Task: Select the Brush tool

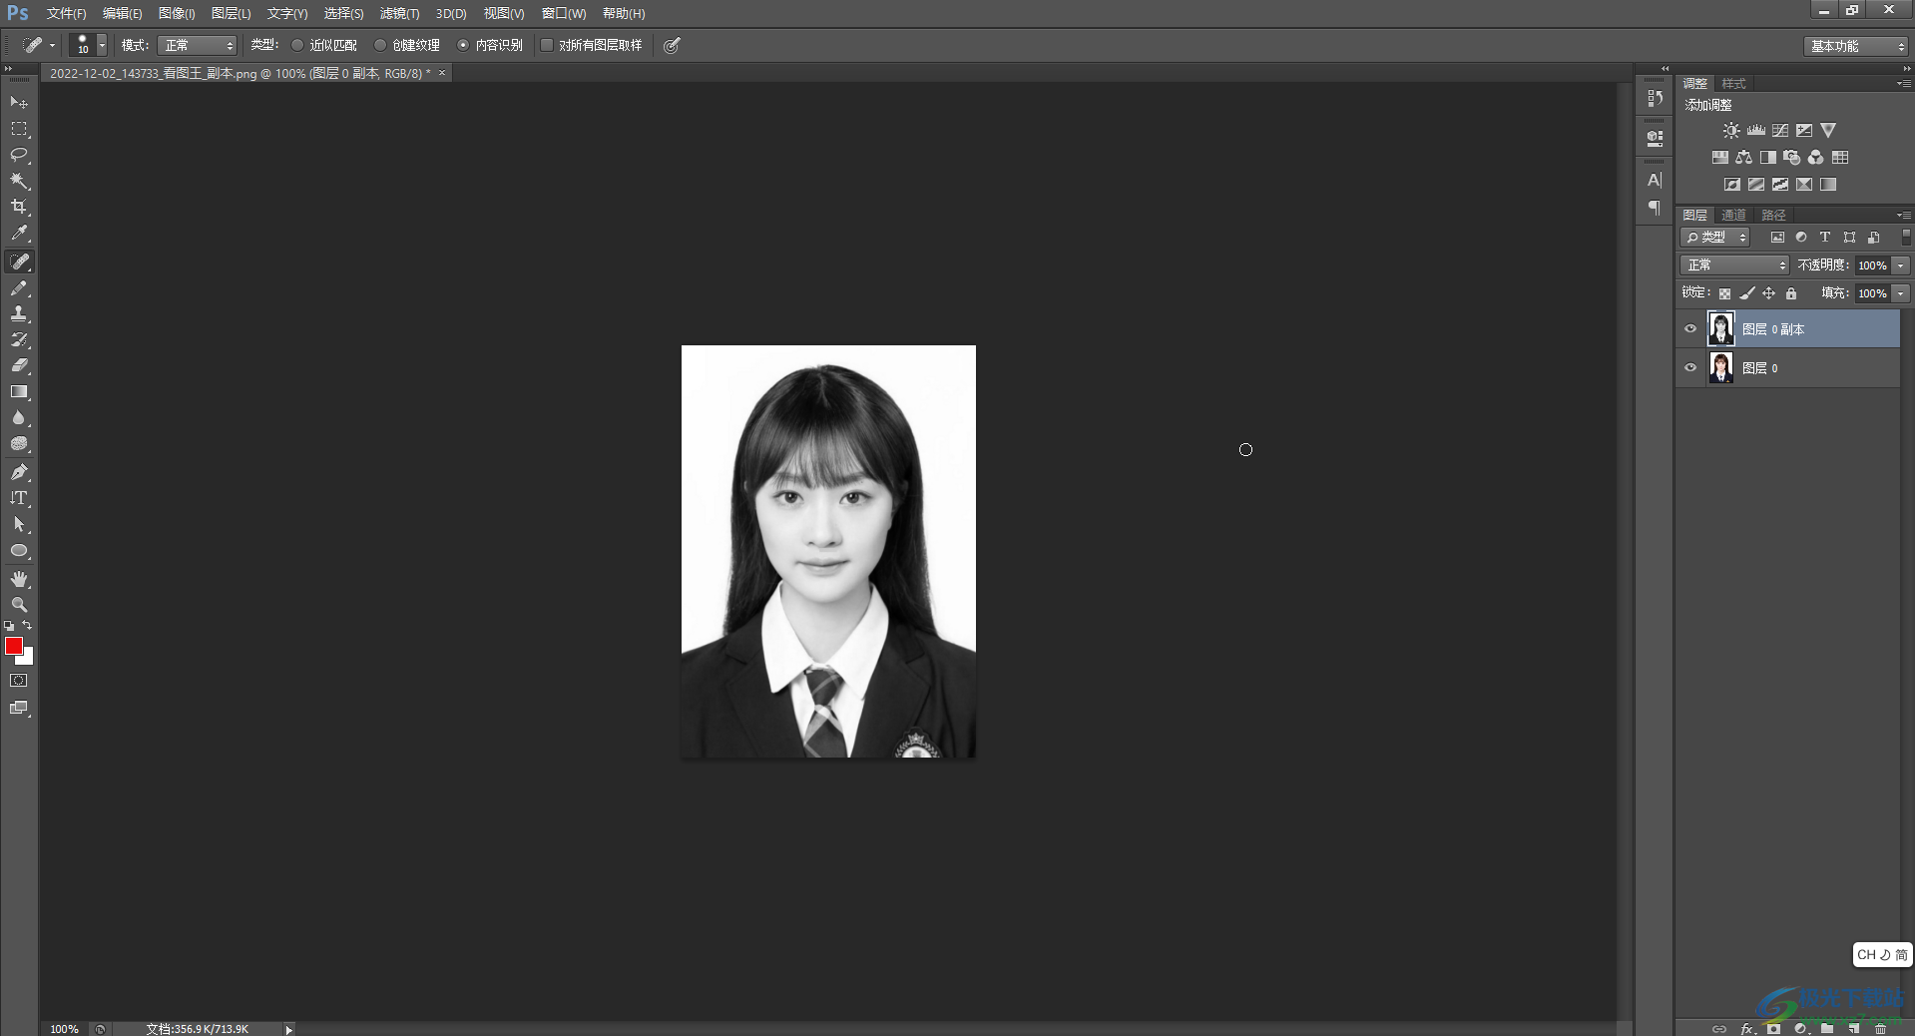Action: tap(19, 287)
